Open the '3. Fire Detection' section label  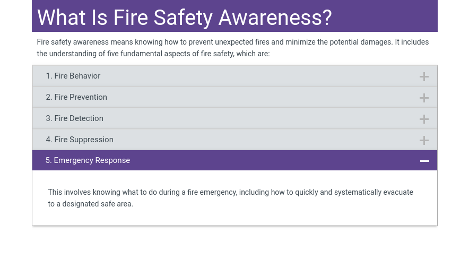[75, 118]
